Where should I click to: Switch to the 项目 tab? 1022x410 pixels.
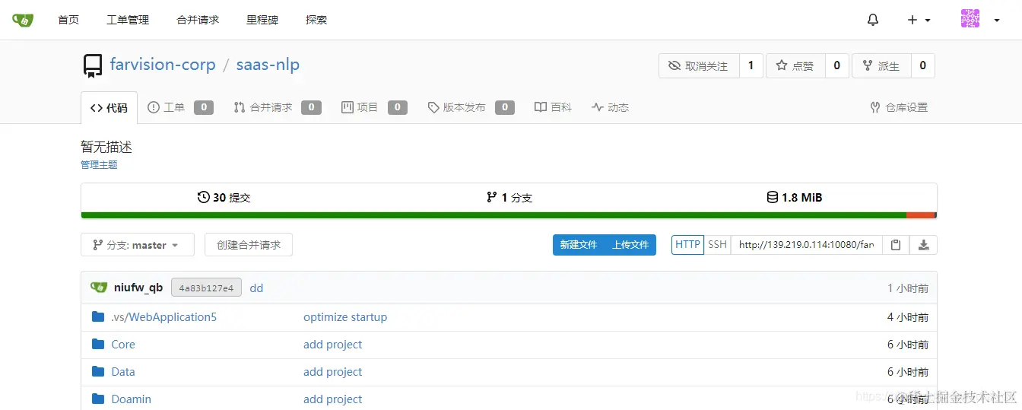point(374,107)
